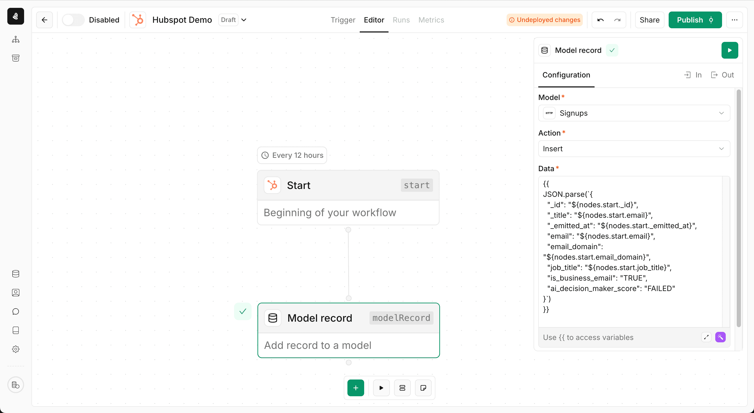Click the Start node output connector
754x413 pixels.
pos(348,230)
